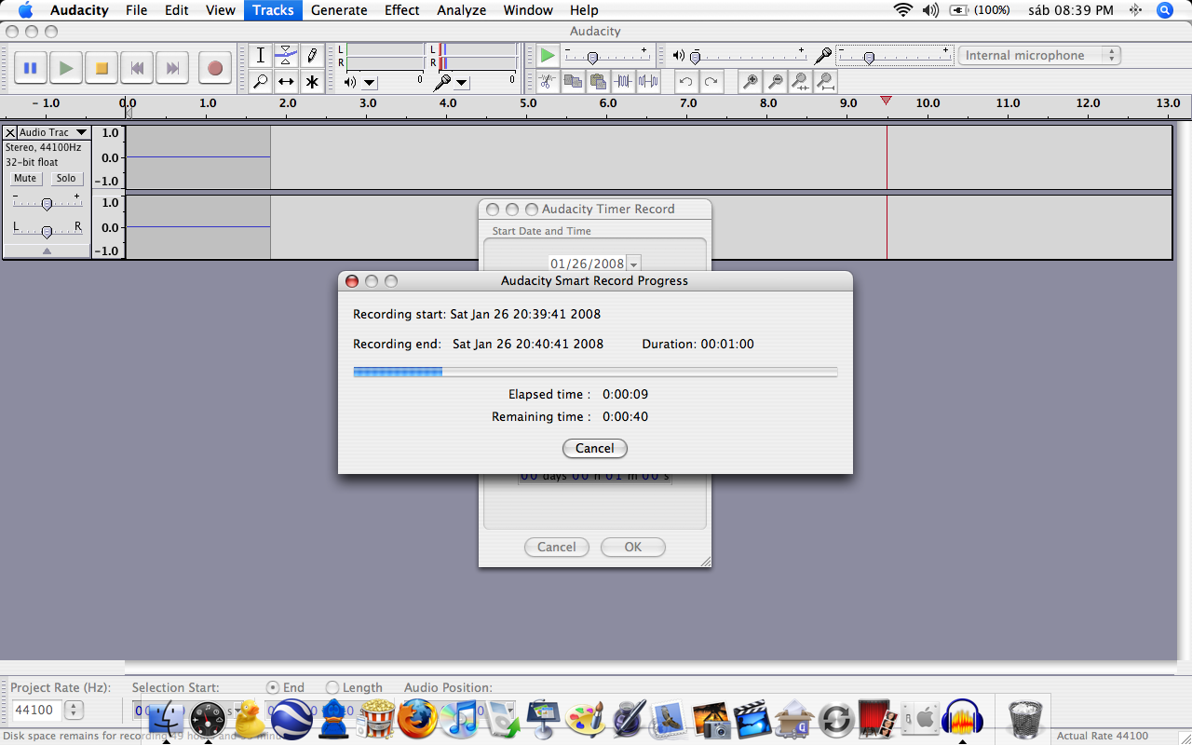Open the date picker dropdown in Timer Record
This screenshot has height=745, width=1192.
(634, 264)
